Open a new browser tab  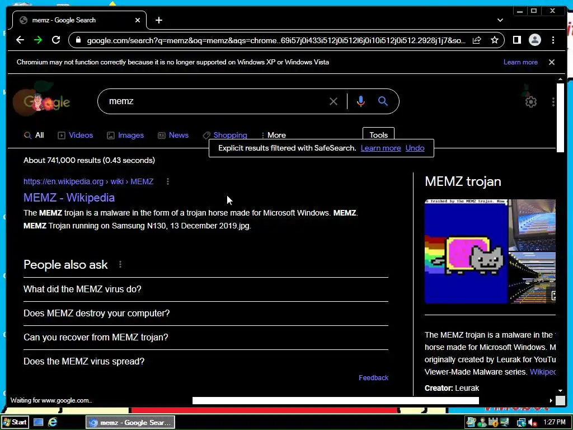click(x=158, y=20)
